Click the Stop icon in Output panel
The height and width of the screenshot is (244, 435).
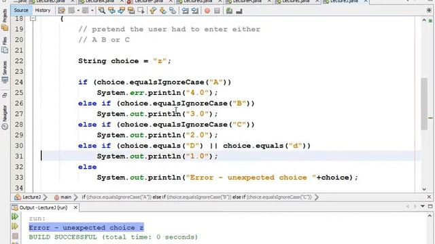[x=15, y=236]
